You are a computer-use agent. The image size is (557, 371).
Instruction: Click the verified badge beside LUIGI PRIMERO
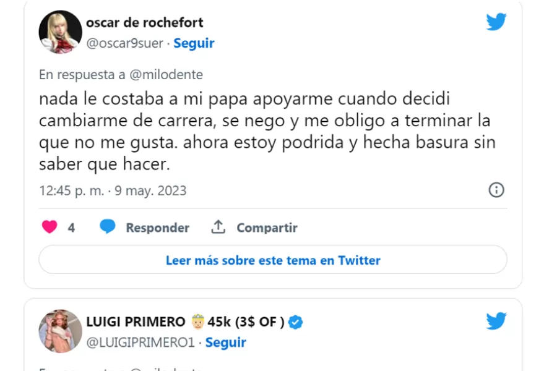pyautogui.click(x=295, y=322)
